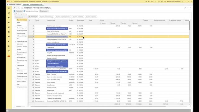Image resolution: width=199 pixels, height=112 pixels.
Task: Open notifications bell in title bar
Action: click(x=155, y=2)
